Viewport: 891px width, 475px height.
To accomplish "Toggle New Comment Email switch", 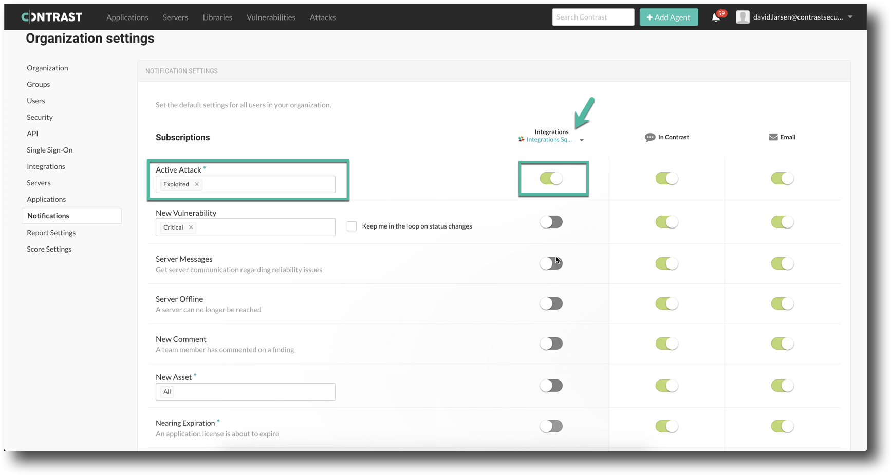I will [x=783, y=344].
